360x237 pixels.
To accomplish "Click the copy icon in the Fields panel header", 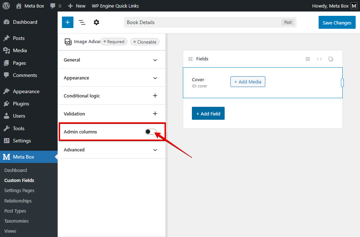I will 331,59.
